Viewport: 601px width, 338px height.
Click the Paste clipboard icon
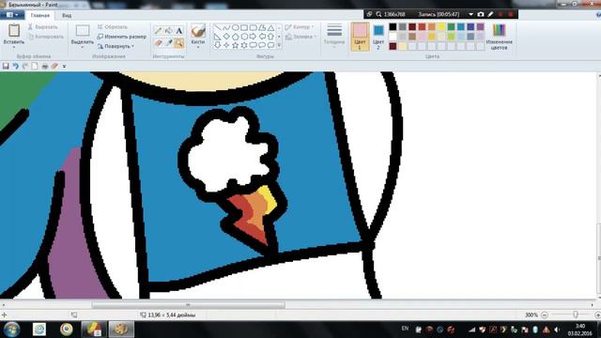tap(14, 31)
